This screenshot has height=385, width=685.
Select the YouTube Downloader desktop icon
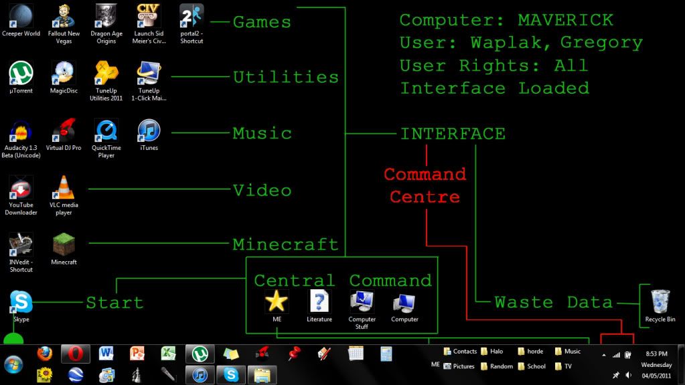pos(21,196)
